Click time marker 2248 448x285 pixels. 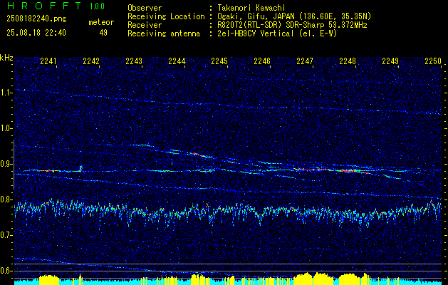coord(348,61)
